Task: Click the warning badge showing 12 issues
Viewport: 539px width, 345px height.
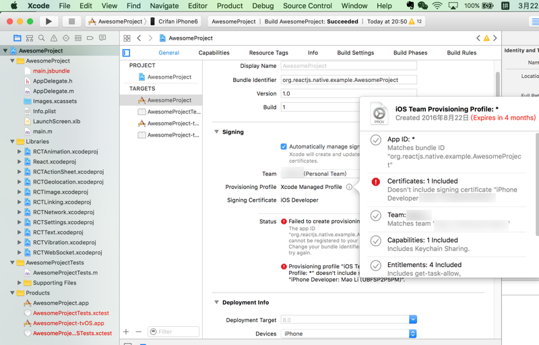Action: (x=415, y=22)
